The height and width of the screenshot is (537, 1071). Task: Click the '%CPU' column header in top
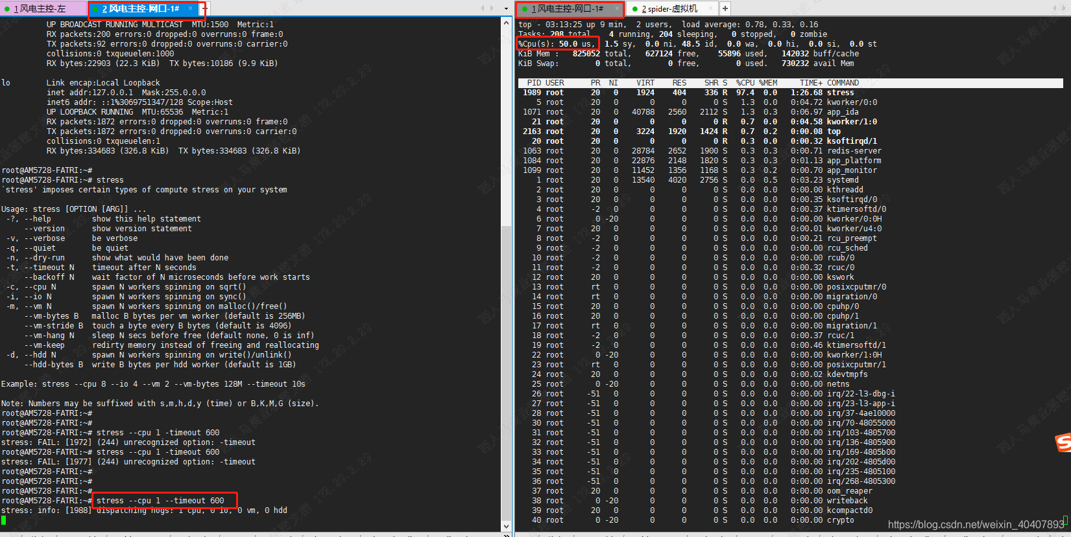(745, 83)
